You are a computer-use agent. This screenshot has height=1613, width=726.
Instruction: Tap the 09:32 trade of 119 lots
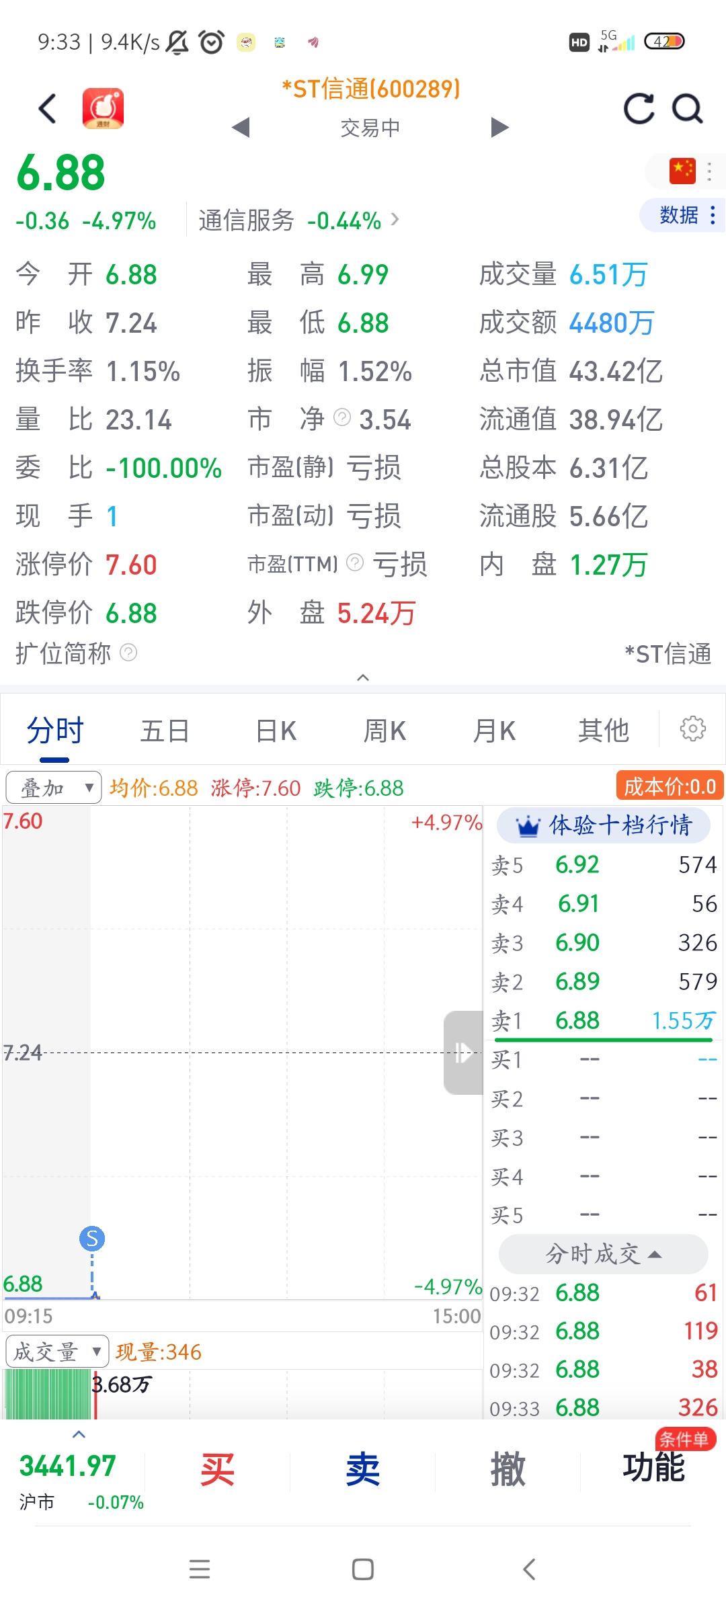click(604, 1331)
